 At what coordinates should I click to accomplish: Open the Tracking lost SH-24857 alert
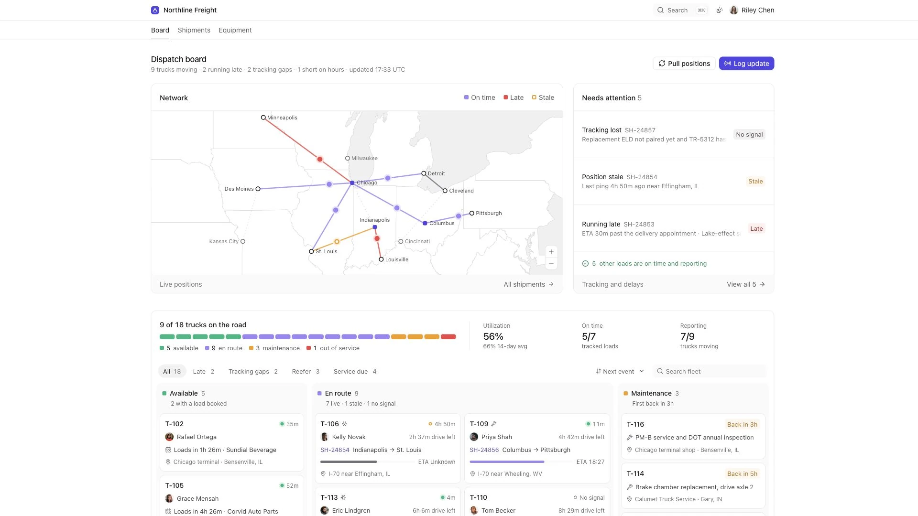coord(673,135)
